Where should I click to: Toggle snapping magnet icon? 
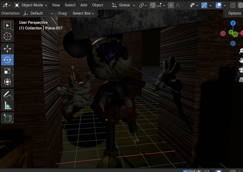pos(153,5)
